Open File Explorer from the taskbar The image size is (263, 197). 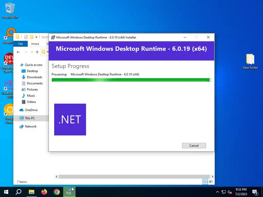[31, 192]
